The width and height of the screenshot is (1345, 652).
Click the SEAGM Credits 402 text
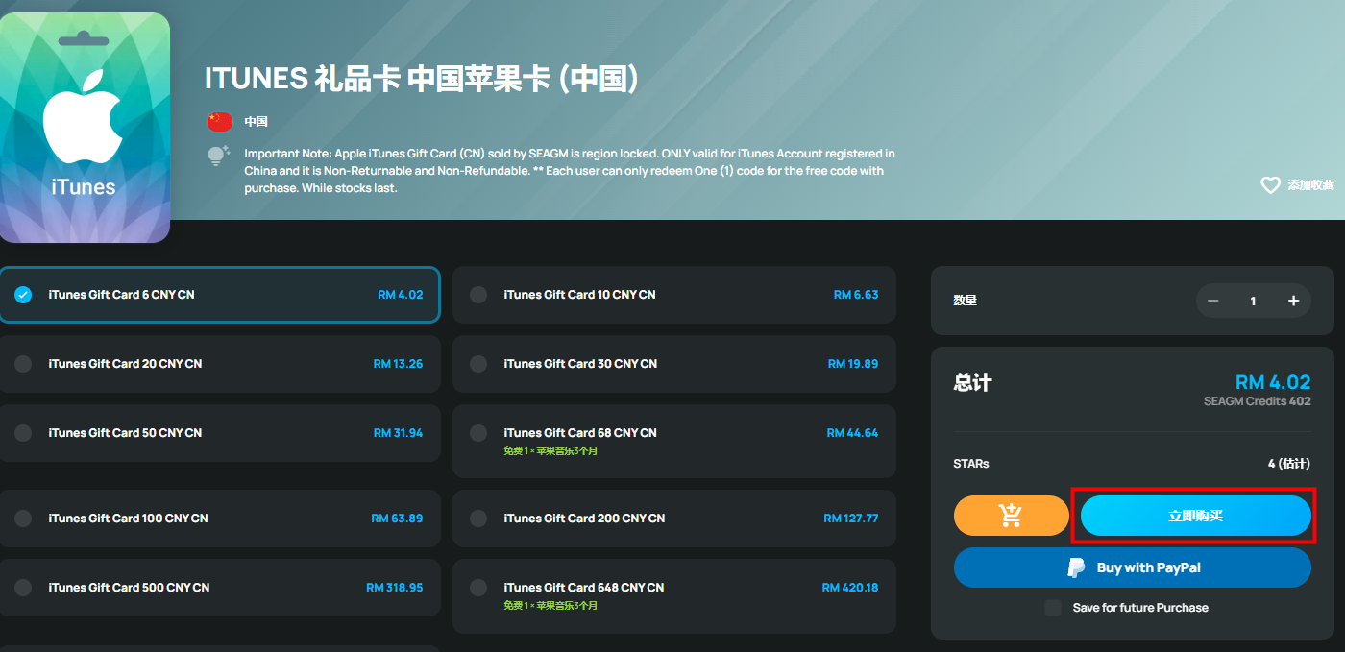(1258, 401)
